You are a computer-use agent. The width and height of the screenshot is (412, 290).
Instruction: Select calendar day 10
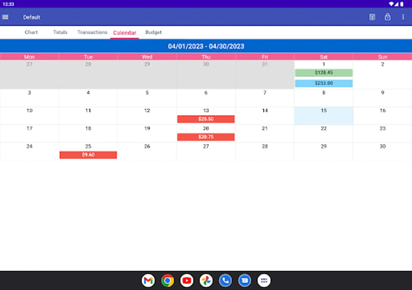pyautogui.click(x=29, y=116)
